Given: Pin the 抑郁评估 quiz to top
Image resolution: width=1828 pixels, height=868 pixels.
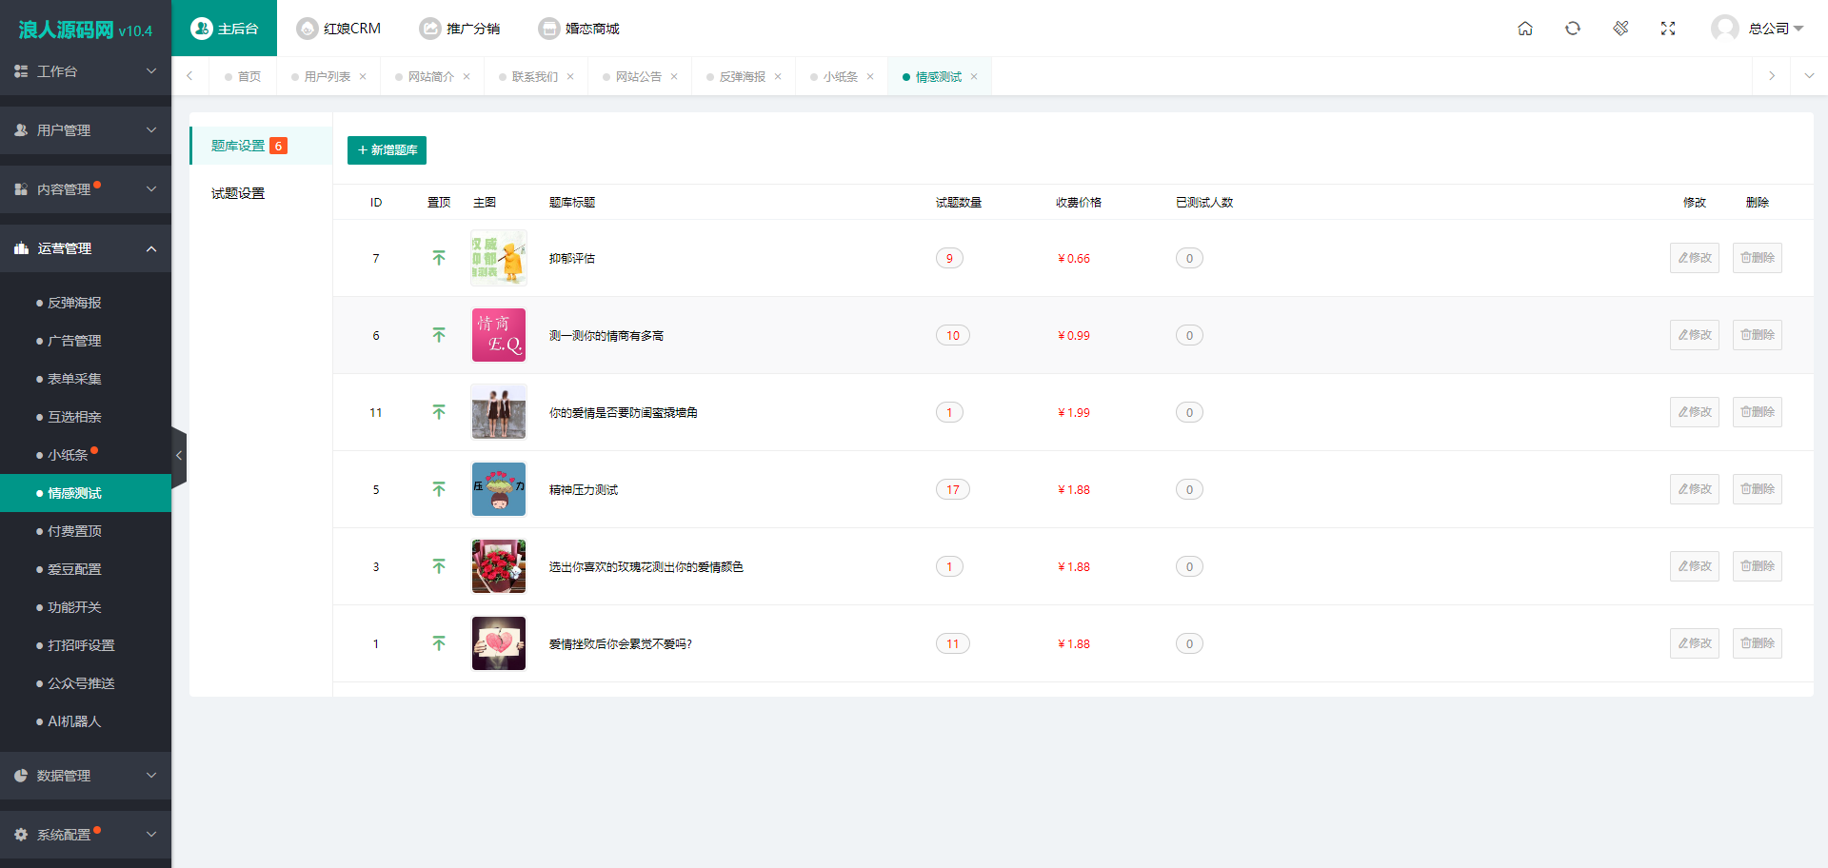Looking at the screenshot, I should [x=439, y=258].
